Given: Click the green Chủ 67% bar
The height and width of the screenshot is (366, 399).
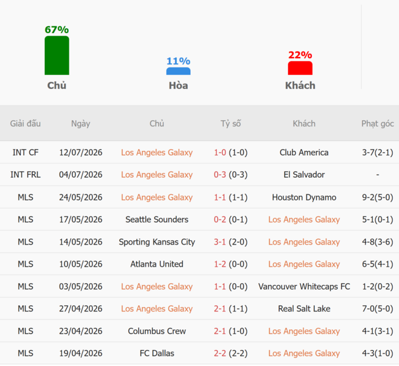Looking at the screenshot, I should pos(56,55).
